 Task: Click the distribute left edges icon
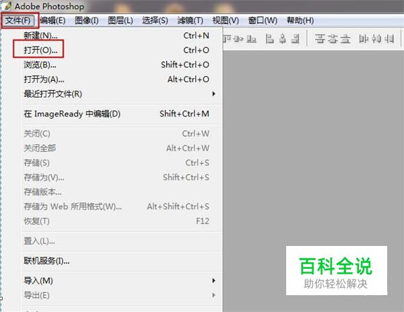[x=364, y=39]
